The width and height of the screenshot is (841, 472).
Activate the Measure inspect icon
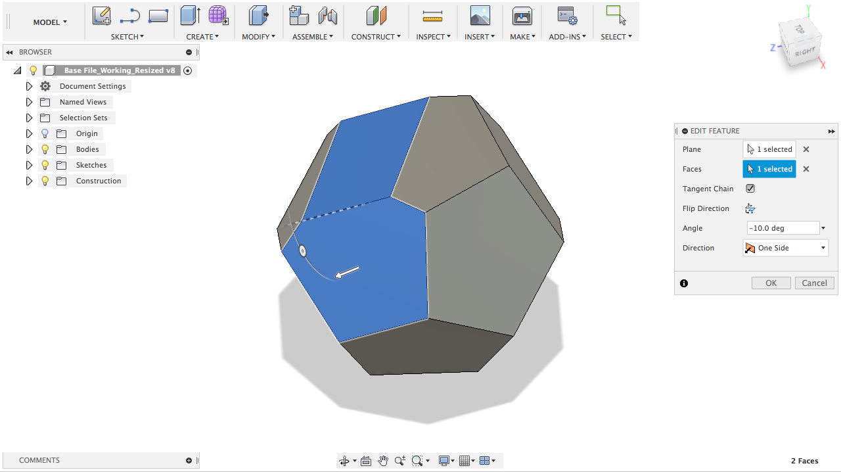[x=432, y=16]
